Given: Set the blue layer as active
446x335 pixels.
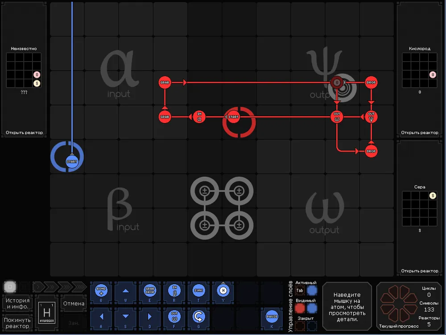Looking at the screenshot, I should pyautogui.click(x=312, y=290).
